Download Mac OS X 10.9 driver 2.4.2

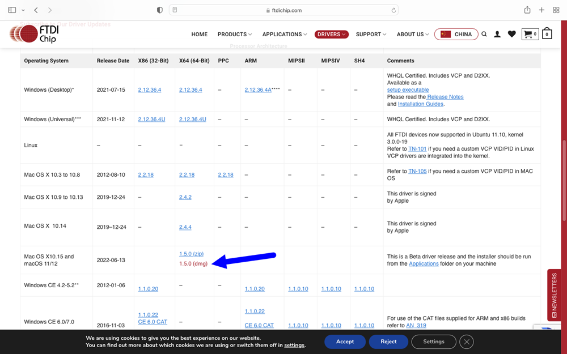pos(185,197)
